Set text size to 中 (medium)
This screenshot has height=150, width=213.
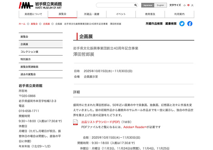[x=188, y=5]
